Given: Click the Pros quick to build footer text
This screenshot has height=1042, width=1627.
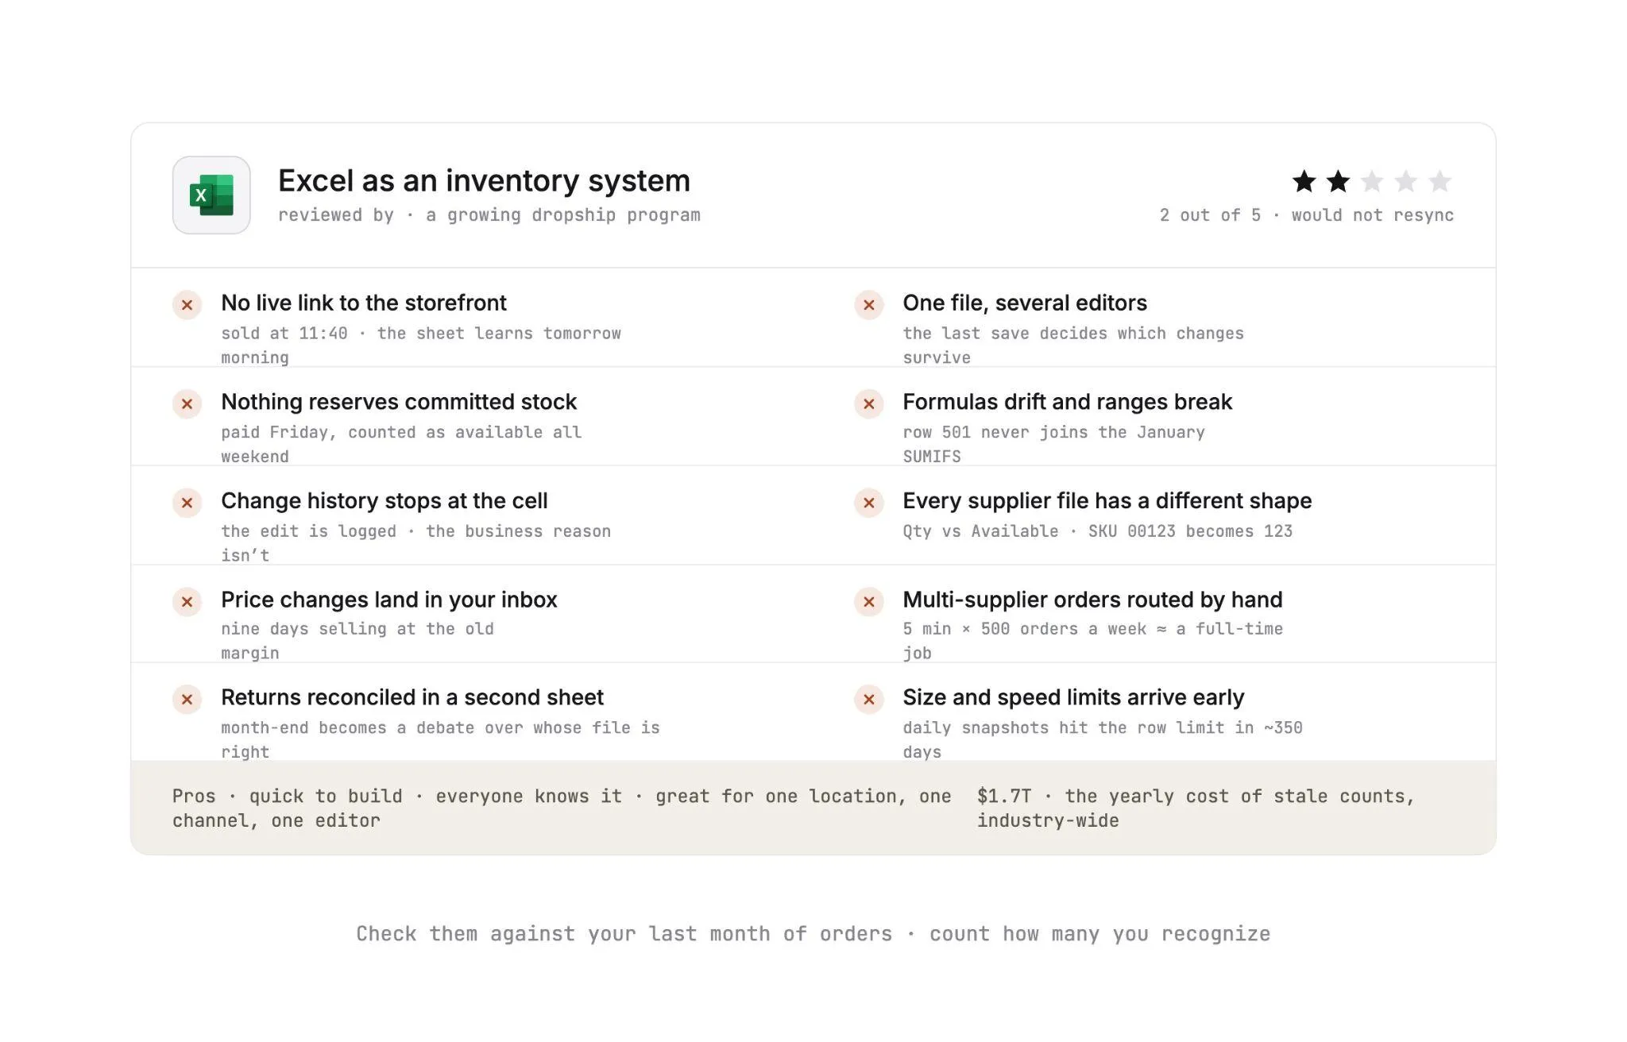Looking at the screenshot, I should click(562, 809).
